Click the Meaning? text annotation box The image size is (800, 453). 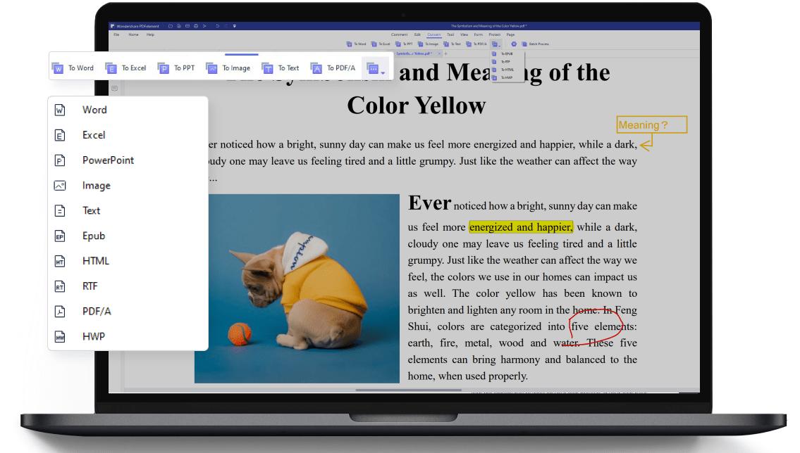[x=651, y=125]
